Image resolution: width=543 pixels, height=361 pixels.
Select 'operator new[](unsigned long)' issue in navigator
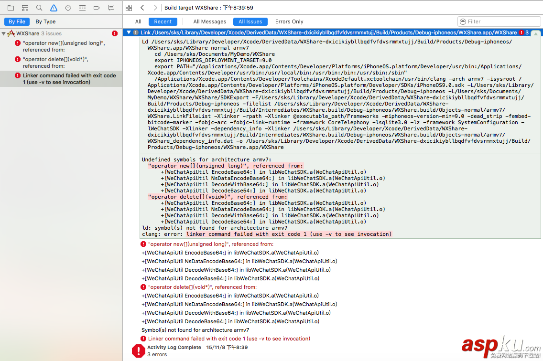point(61,46)
